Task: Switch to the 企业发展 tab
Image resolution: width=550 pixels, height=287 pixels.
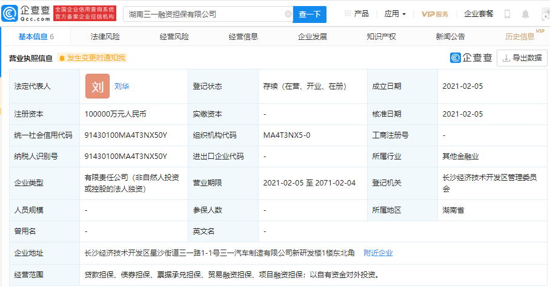Action: click(313, 36)
